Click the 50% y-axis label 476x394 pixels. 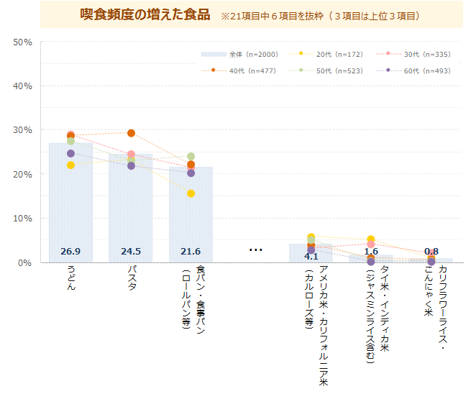23,42
